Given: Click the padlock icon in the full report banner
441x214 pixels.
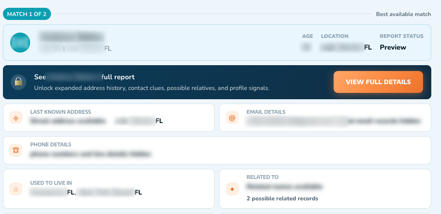Looking at the screenshot, I should pos(18,82).
